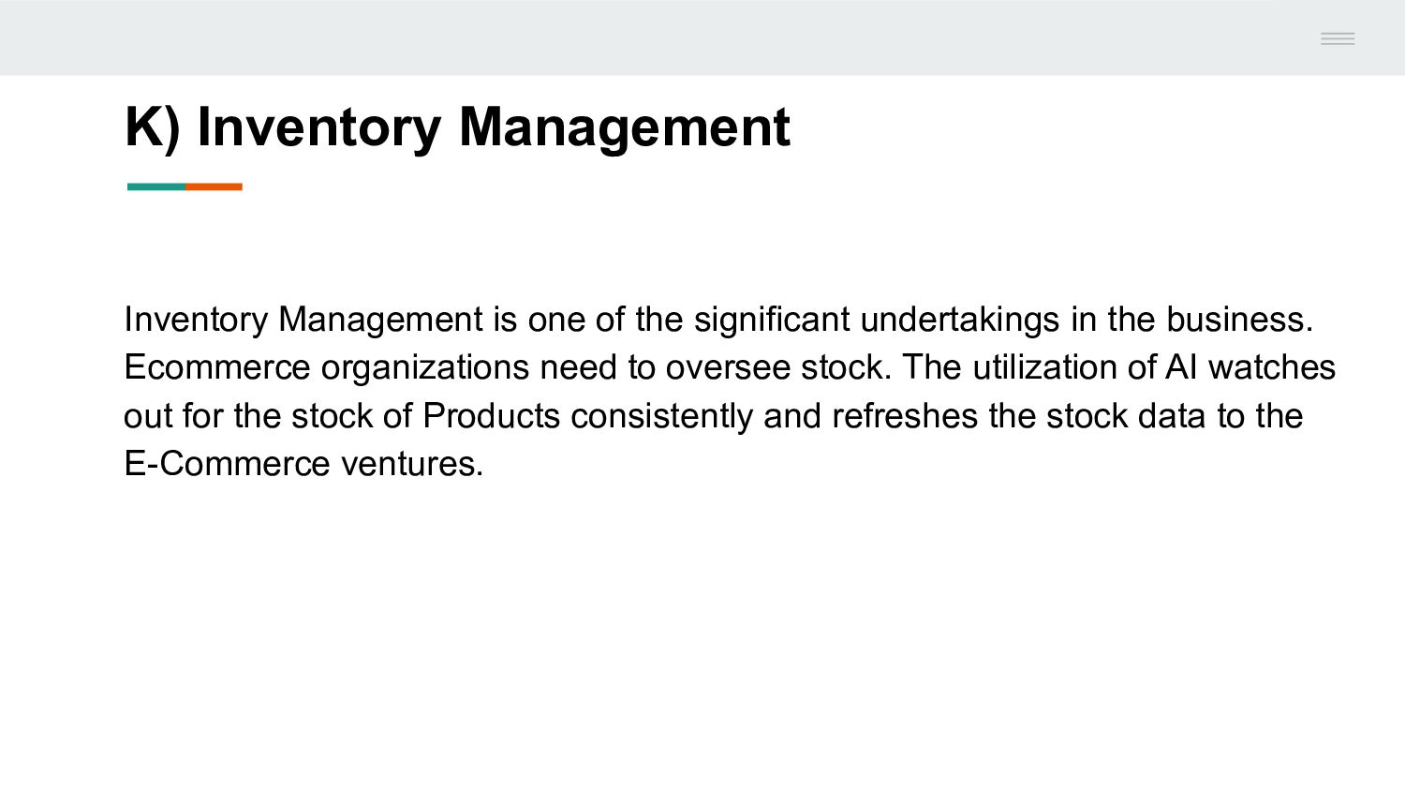Click the two-line menu icon in header
1405x791 pixels.
pyautogui.click(x=1338, y=38)
